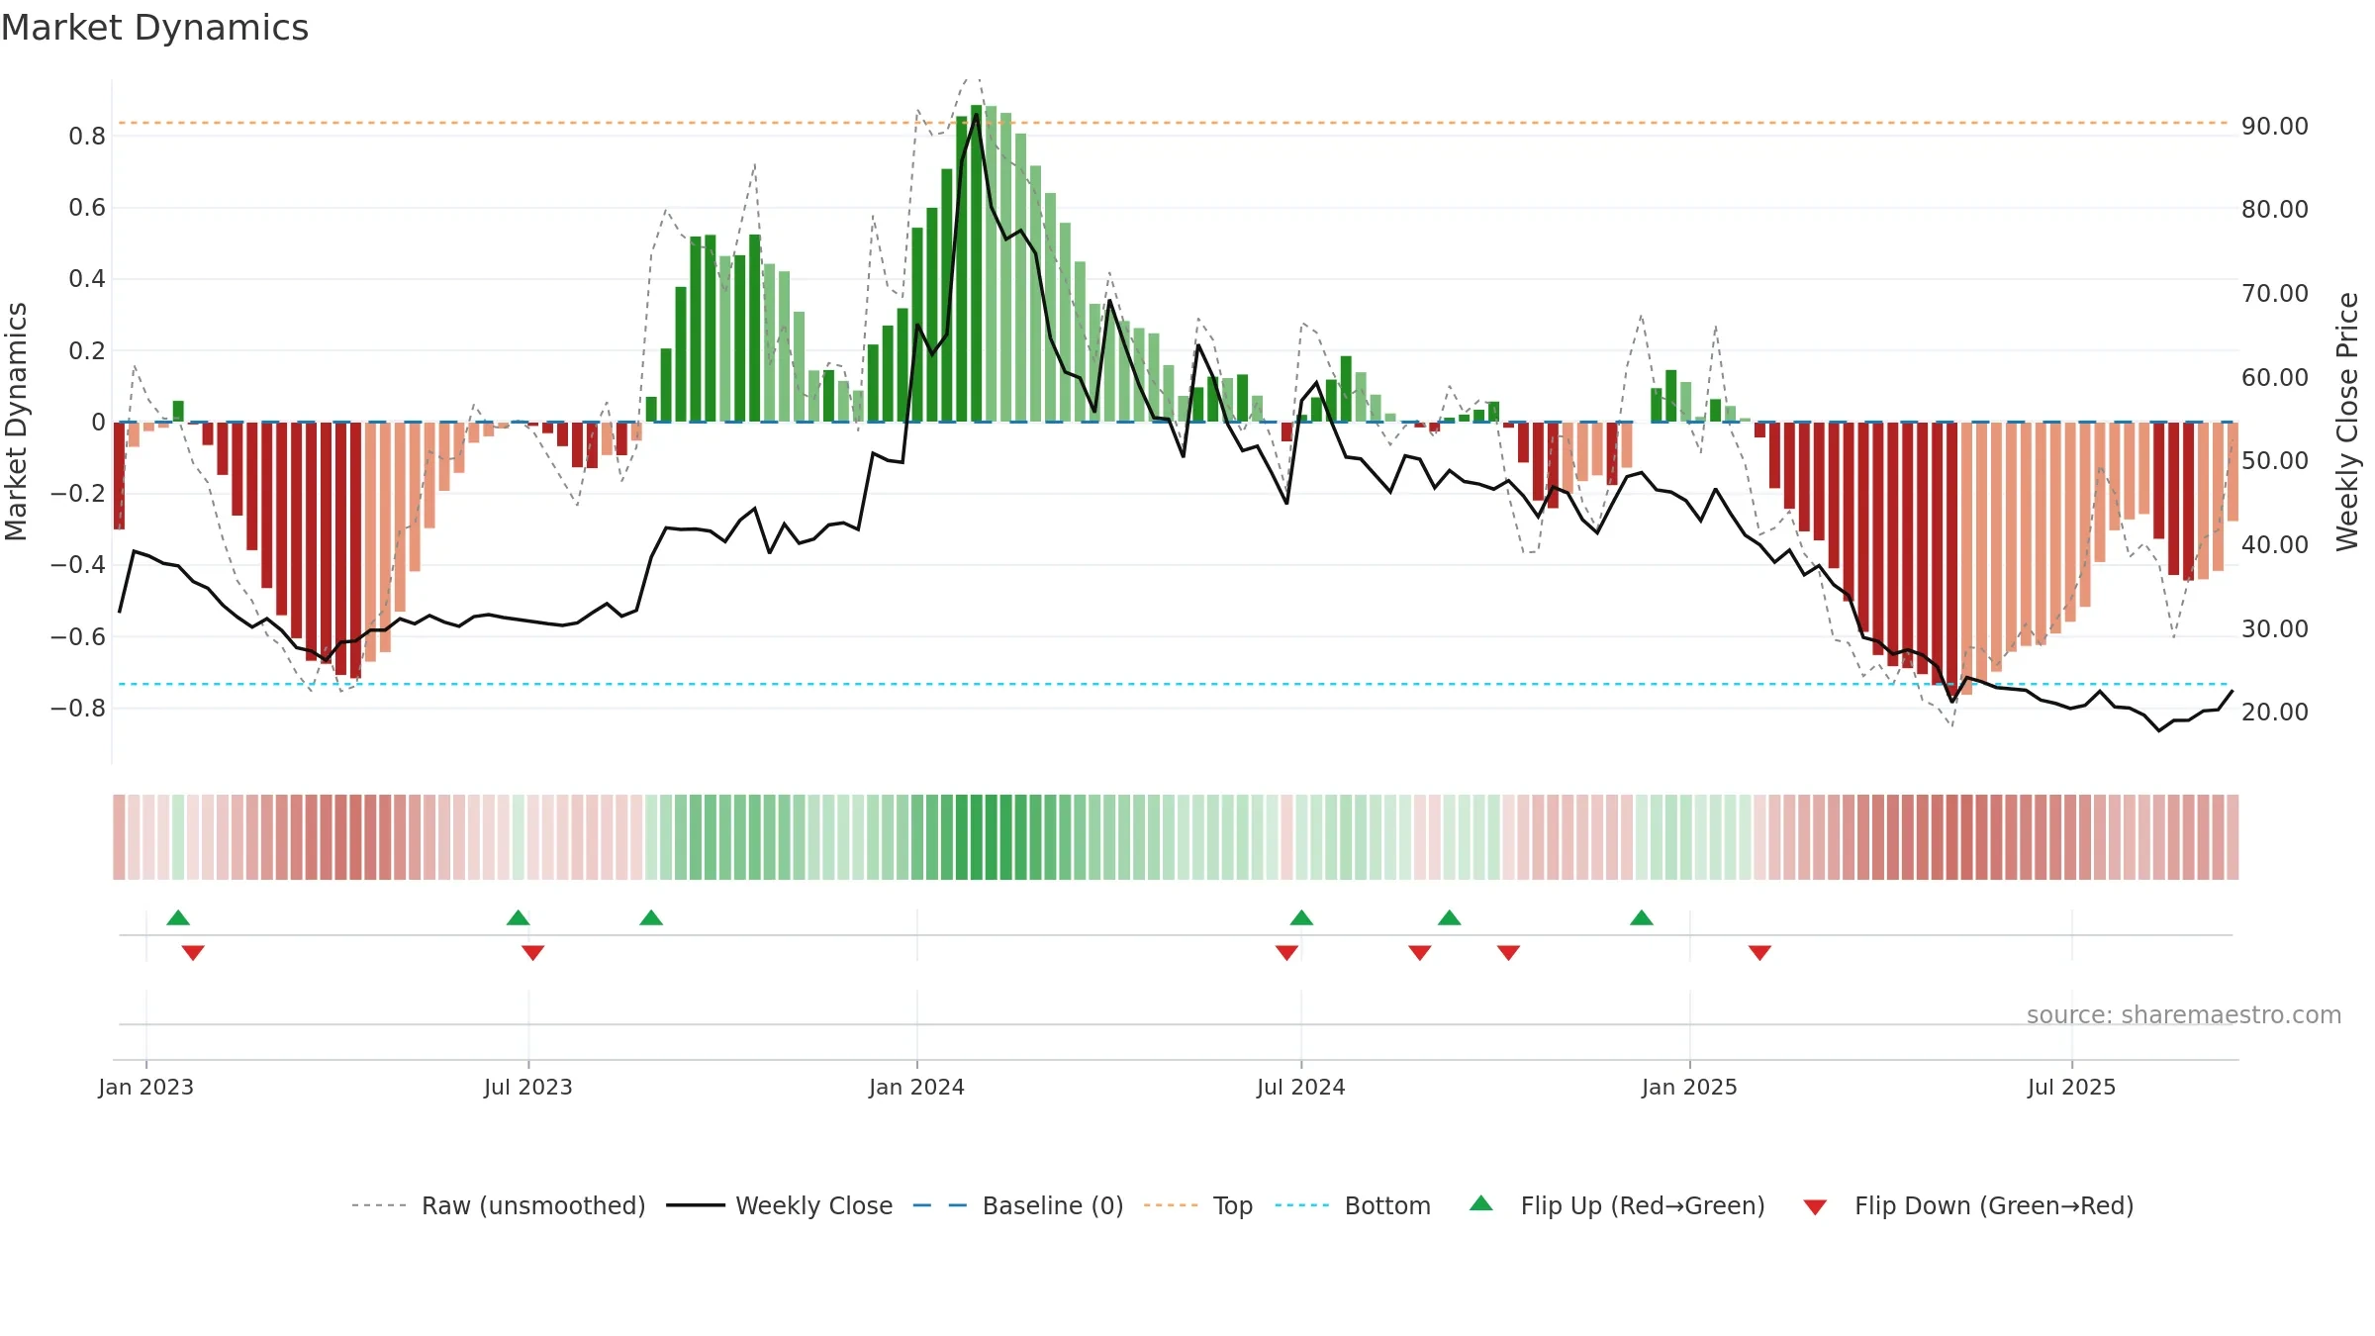The width and height of the screenshot is (2375, 1336).
Task: Click the red triangle icon in the legend
Action: pos(1815,1207)
